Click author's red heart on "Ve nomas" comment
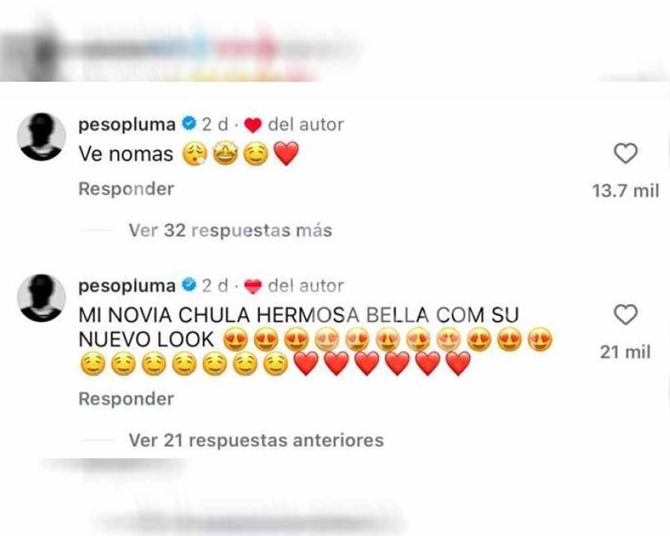 [253, 125]
